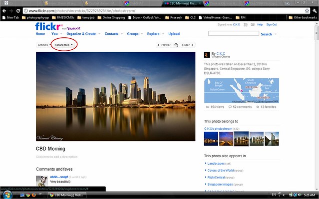Open the Organize & Create menu item

81,34
